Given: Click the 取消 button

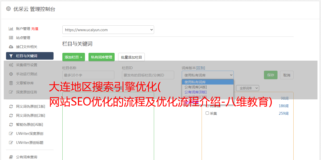Looking at the screenshot, I should [x=287, y=75].
